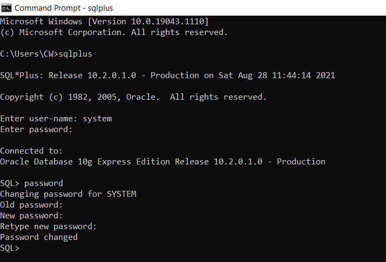Screen dimensions: 386x262
Task: Click the "New password:" line
Action: point(31,216)
